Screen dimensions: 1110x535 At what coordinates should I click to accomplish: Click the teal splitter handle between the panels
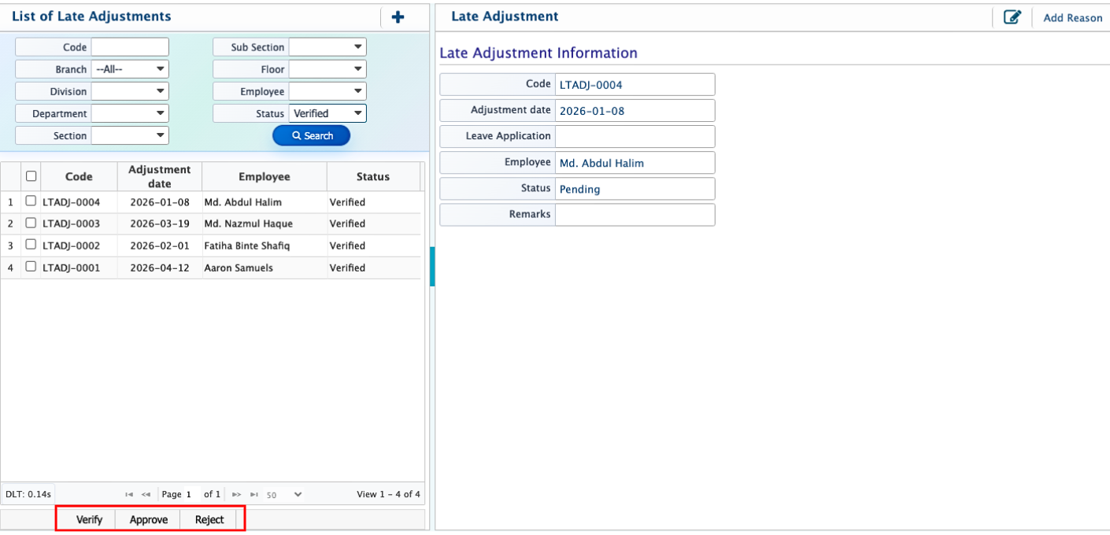[x=432, y=266]
